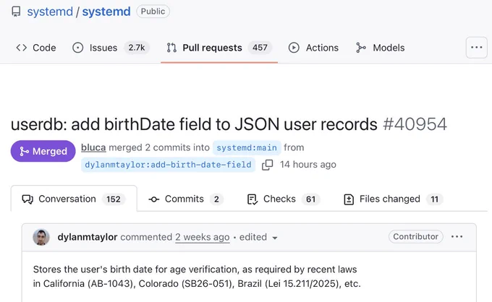This screenshot has width=492, height=302.
Task: Click the repository icon beside systemd
Action: click(x=16, y=12)
